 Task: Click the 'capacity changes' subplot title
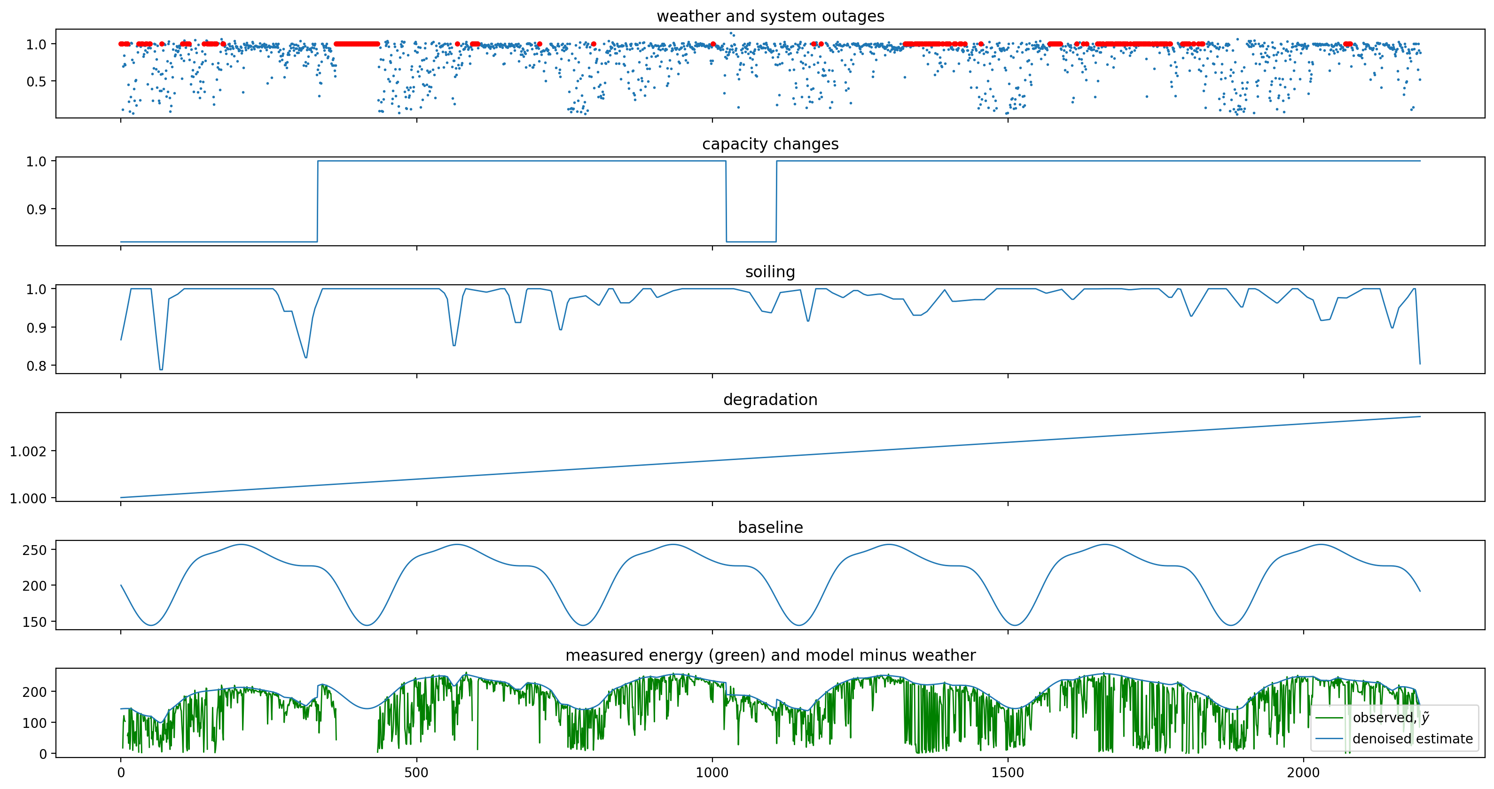(770, 144)
